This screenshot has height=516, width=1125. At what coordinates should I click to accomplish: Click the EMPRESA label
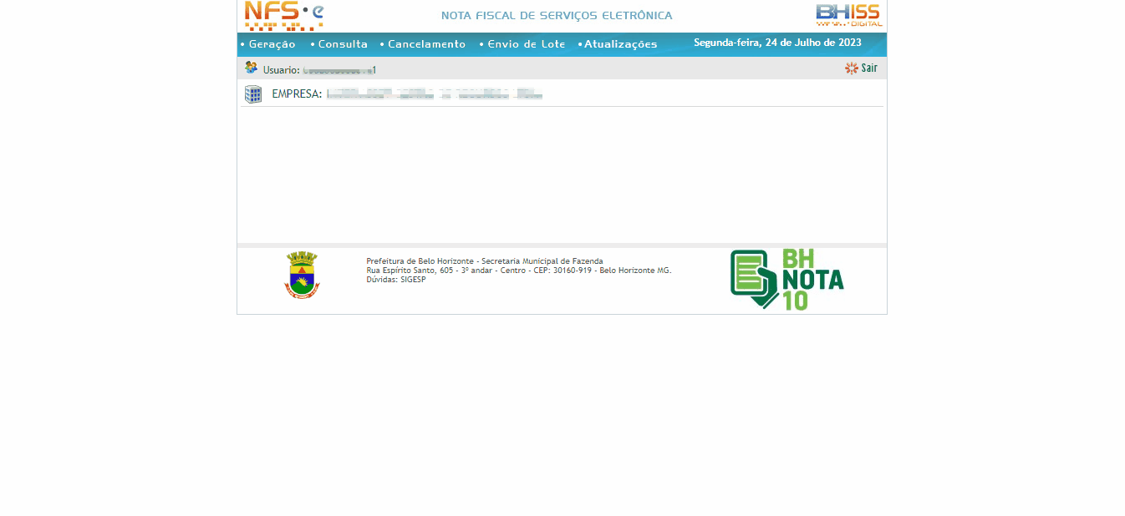coord(297,94)
